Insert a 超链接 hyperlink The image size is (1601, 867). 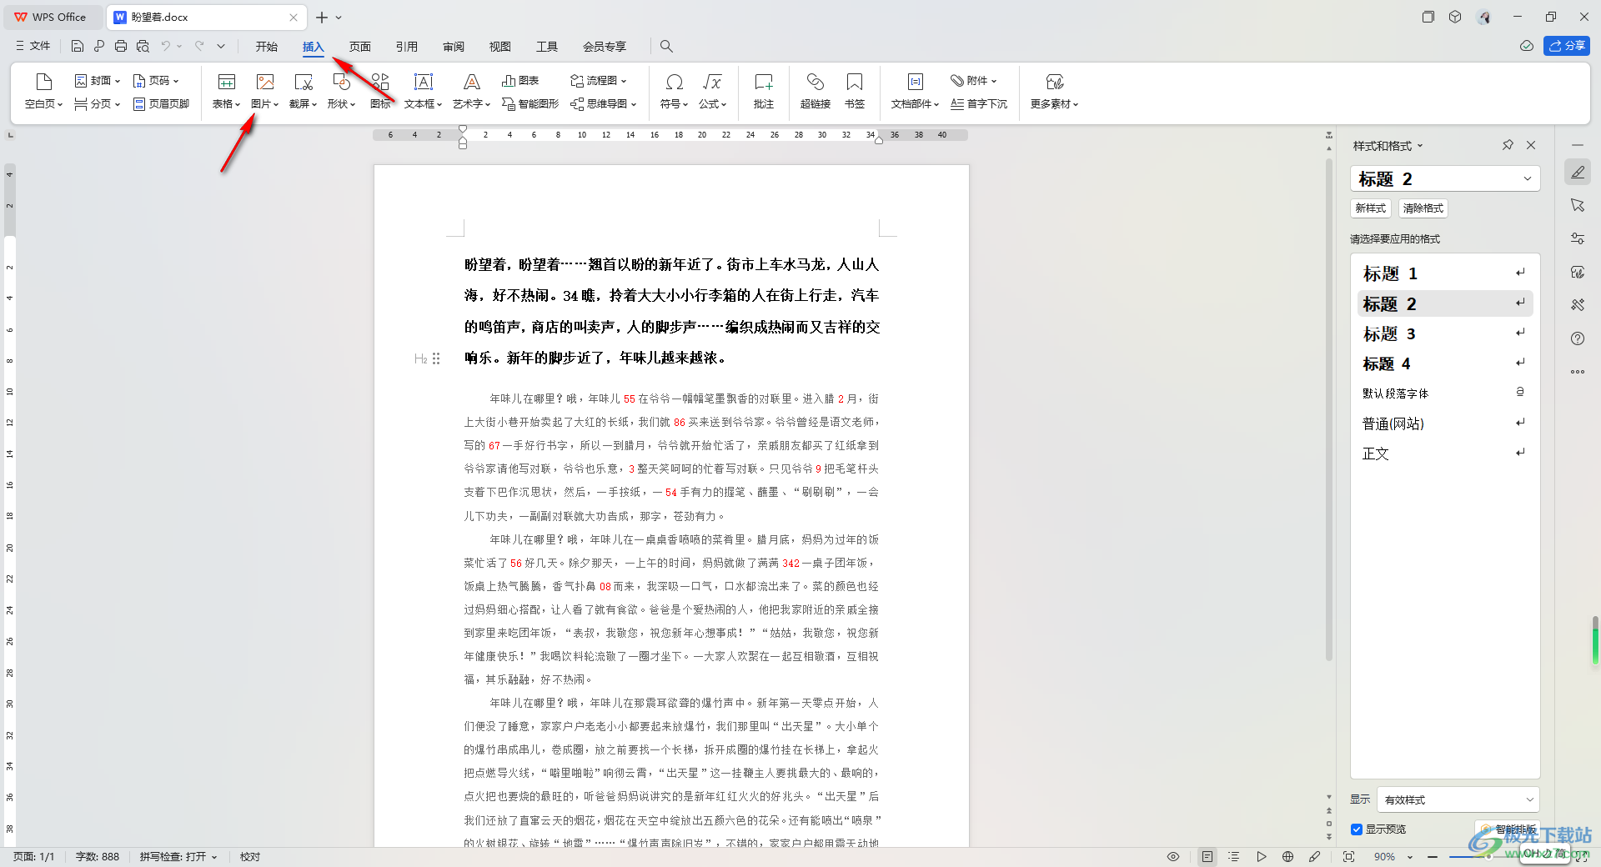tap(815, 91)
